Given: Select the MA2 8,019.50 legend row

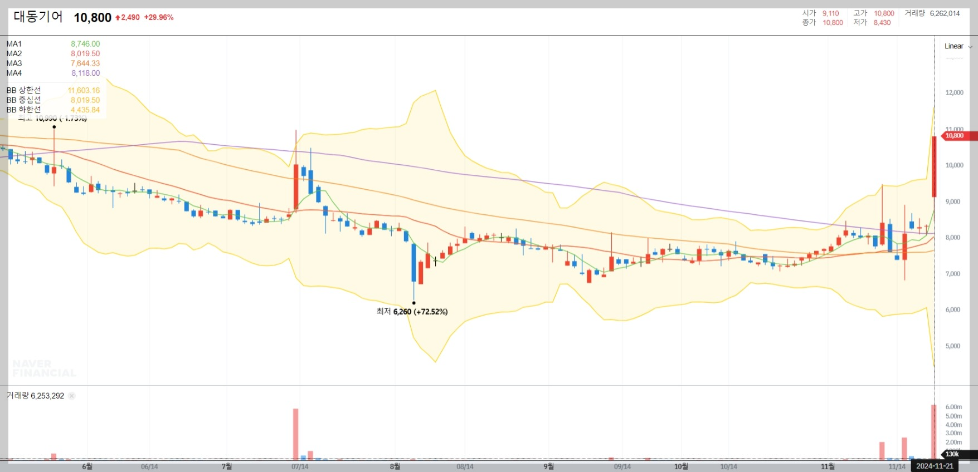Looking at the screenshot, I should (53, 54).
